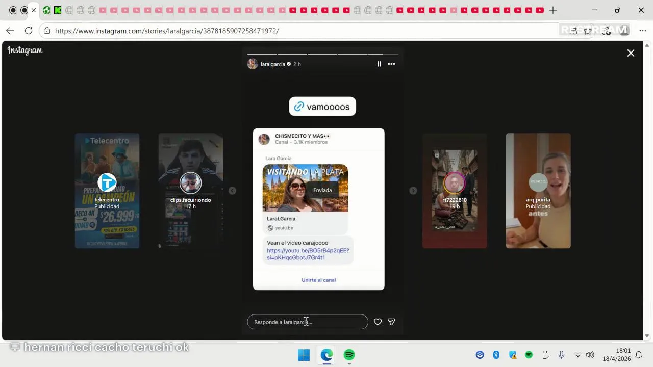
Task: Open telecentro sponsored story preview
Action: point(107,191)
